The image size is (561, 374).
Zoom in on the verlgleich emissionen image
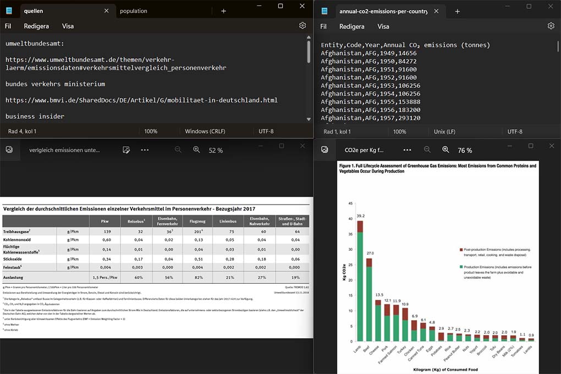click(x=196, y=150)
